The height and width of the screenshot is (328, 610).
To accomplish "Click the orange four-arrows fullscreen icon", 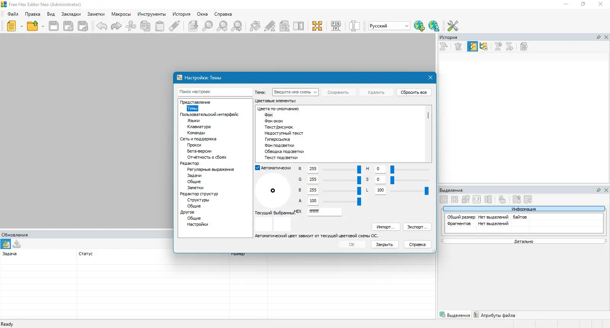I will click(317, 26).
